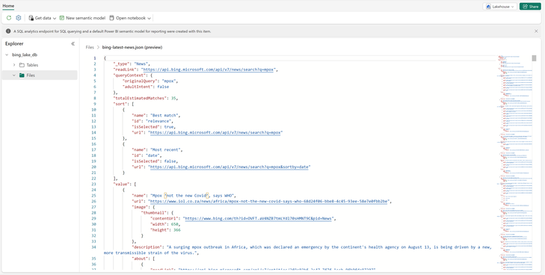545x275 pixels.
Task: Click the green Files folder icon
Action: pos(22,75)
